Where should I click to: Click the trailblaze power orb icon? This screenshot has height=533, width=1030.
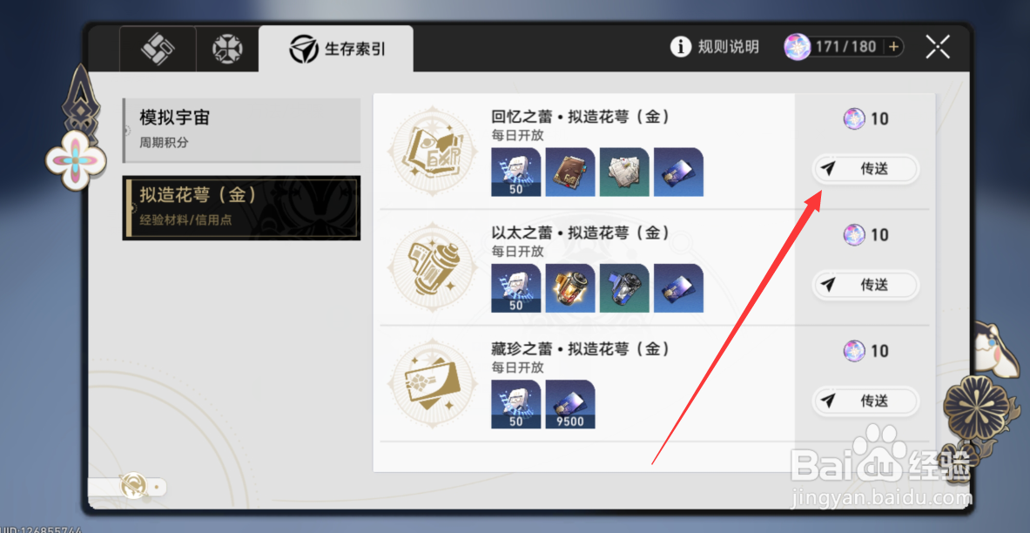point(798,47)
